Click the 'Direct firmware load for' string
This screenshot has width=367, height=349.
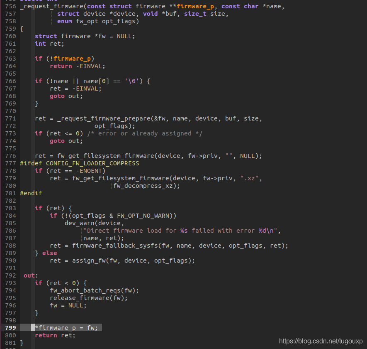pyautogui.click(x=131, y=231)
